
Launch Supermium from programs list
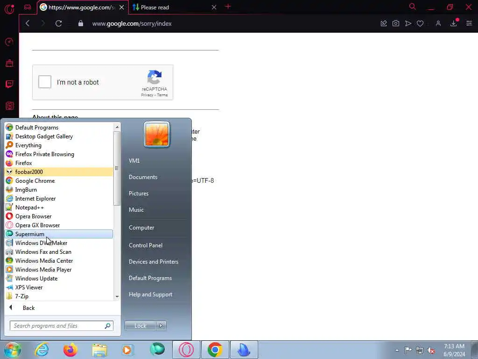pyautogui.click(x=59, y=234)
